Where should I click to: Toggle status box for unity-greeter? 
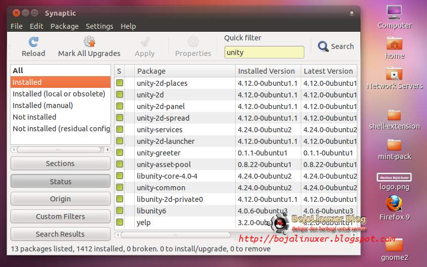(120, 152)
